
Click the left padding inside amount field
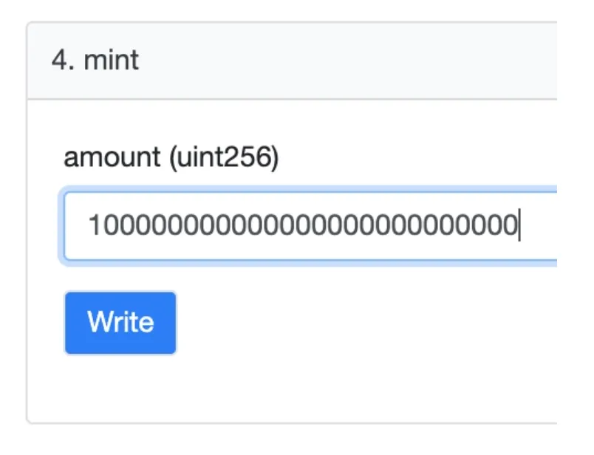pyautogui.click(x=76, y=226)
